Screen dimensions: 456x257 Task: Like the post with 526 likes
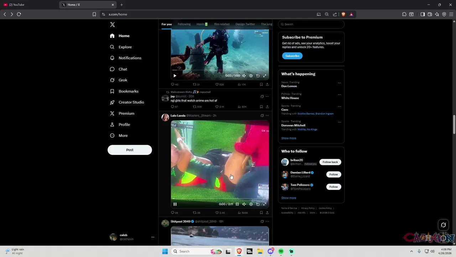[x=219, y=85]
